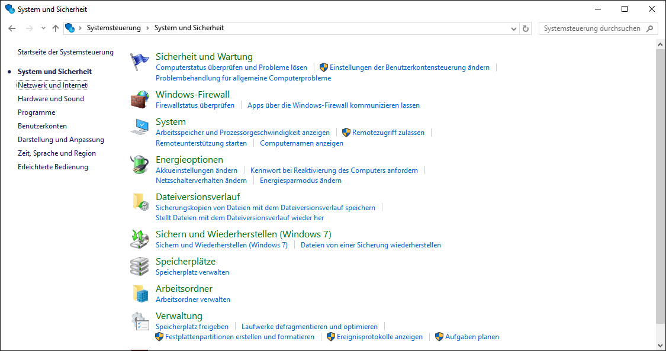Open Energiesparmodus ändern

pos(301,181)
